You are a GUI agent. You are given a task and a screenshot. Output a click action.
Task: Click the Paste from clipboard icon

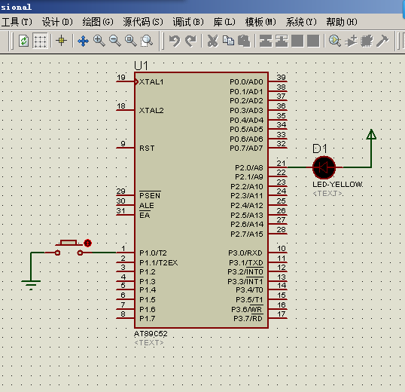244,41
